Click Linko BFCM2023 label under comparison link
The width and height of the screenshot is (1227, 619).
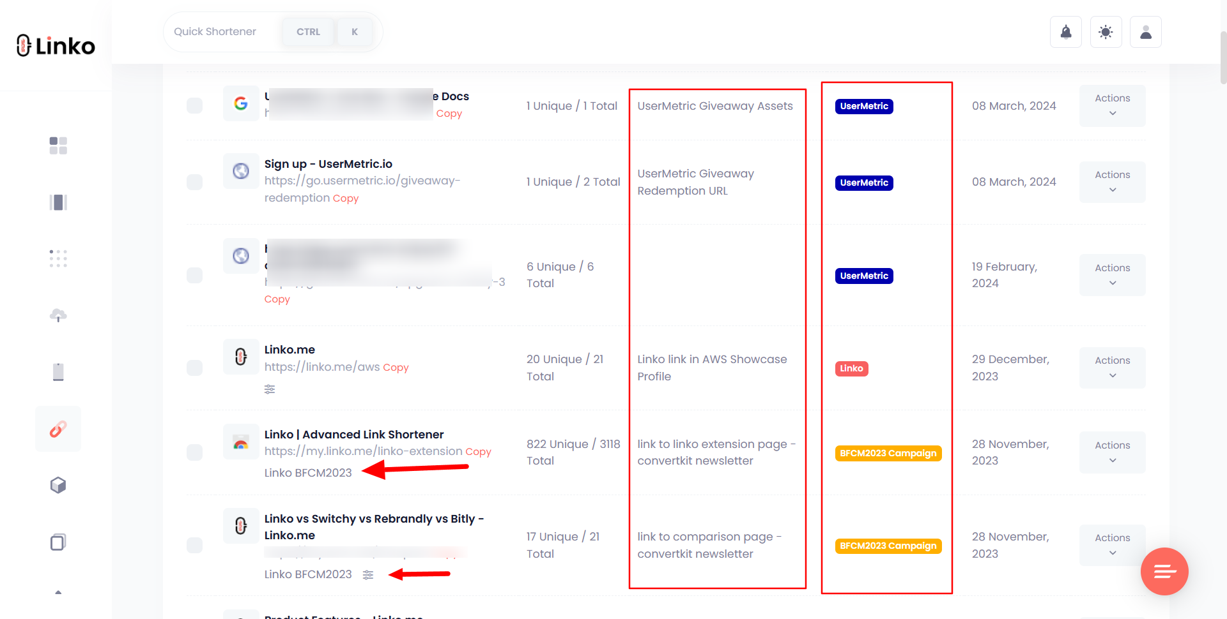pos(308,574)
